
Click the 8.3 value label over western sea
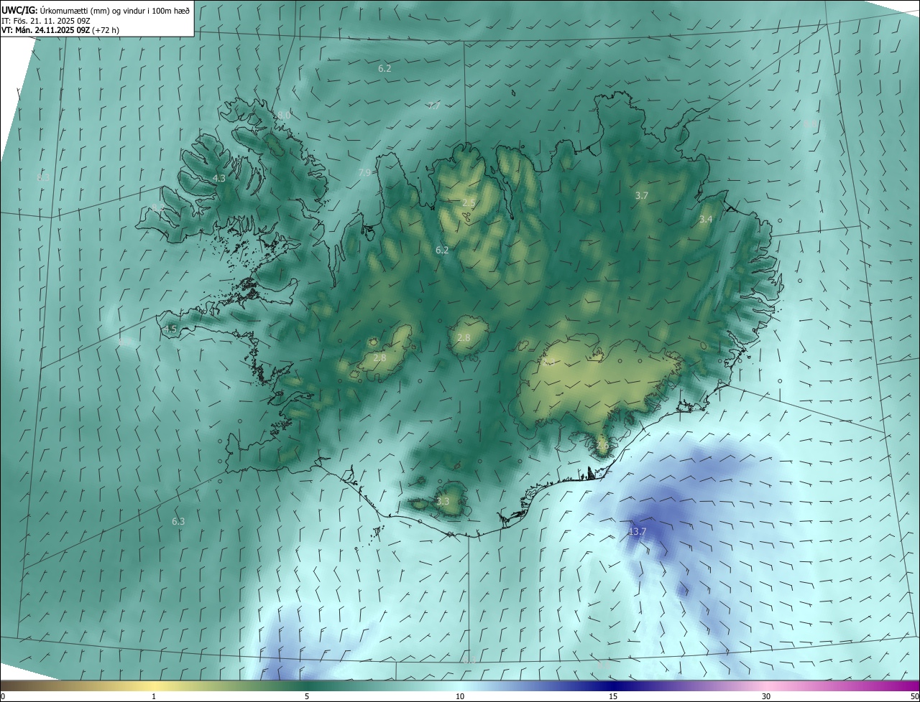43,177
